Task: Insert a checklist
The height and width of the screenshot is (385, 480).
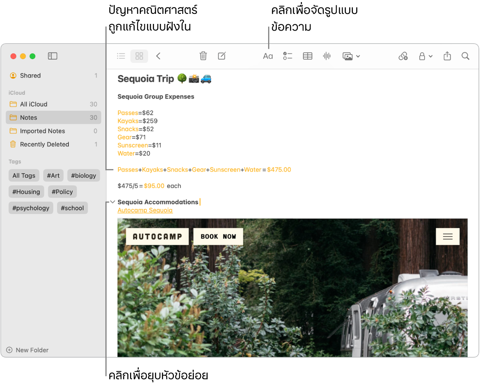Action: (x=287, y=56)
